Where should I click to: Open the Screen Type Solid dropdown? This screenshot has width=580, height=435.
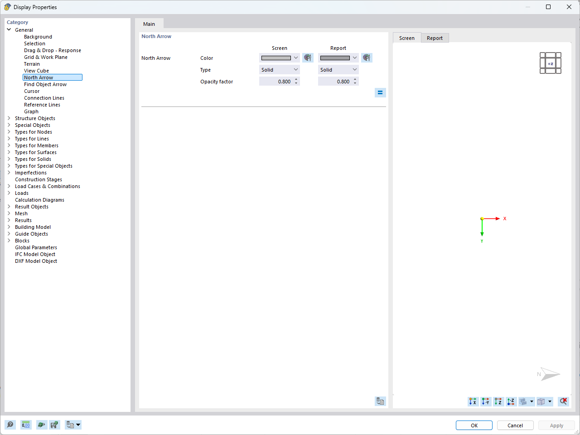pyautogui.click(x=280, y=69)
